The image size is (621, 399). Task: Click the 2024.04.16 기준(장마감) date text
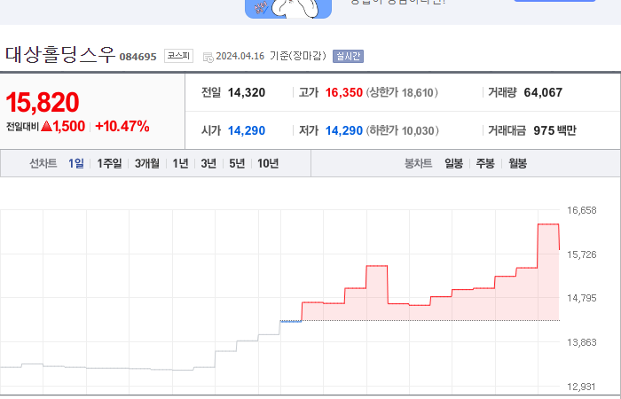[271, 56]
